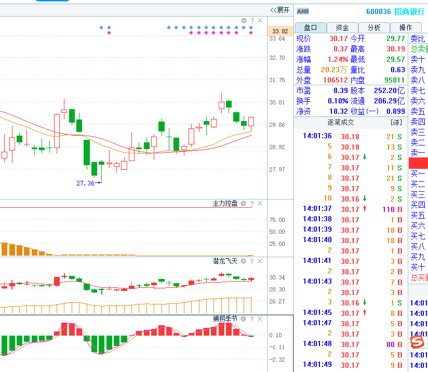This screenshot has height=372, width=428.
Task: Click the AHR badge icon
Action: (302, 11)
